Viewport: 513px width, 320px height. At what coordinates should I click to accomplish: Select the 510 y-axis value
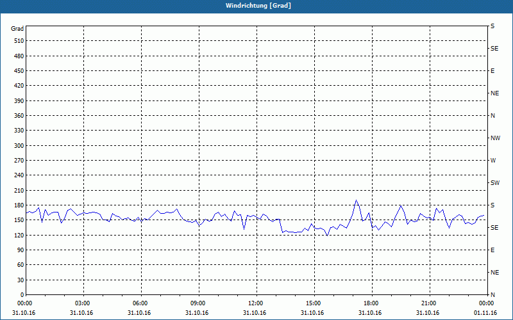point(19,41)
